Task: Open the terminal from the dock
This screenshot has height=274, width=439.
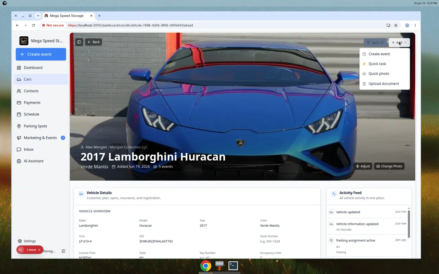Action: pos(233,265)
